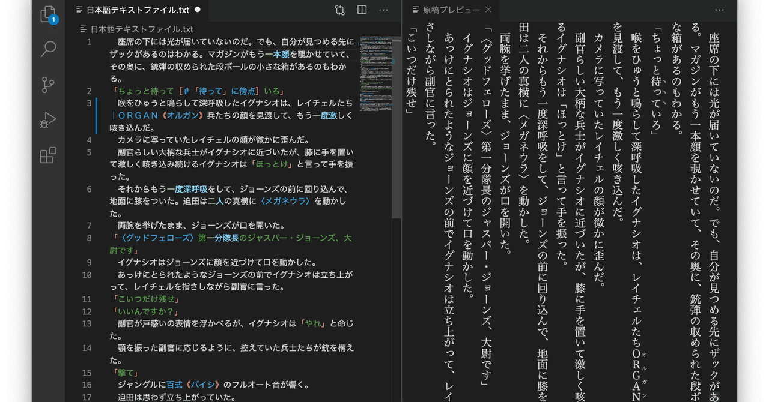Split the editor to the right
Viewport: 769px width, 402px height.
tap(362, 10)
